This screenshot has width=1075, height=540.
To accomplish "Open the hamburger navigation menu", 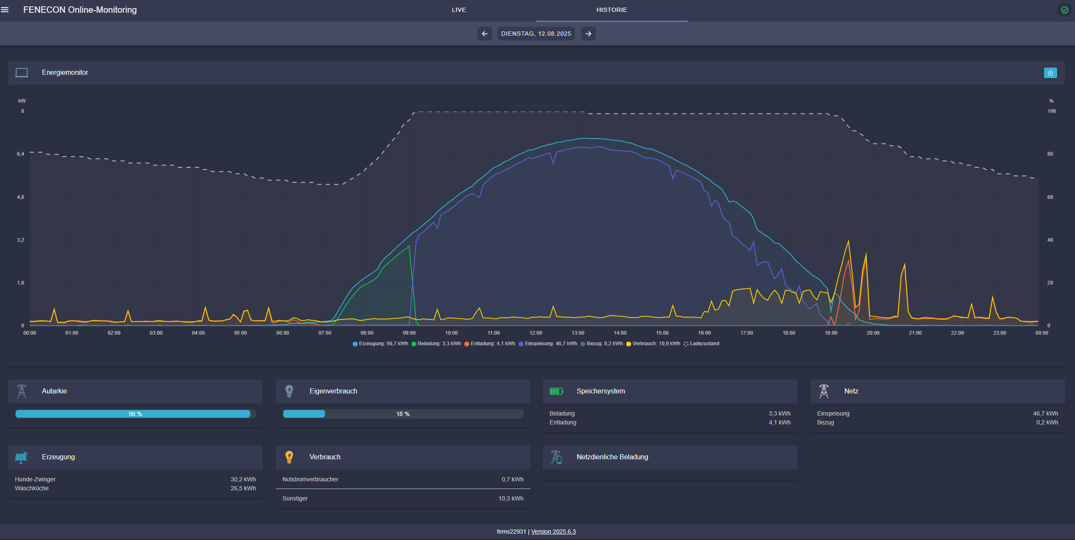I will tap(5, 10).
